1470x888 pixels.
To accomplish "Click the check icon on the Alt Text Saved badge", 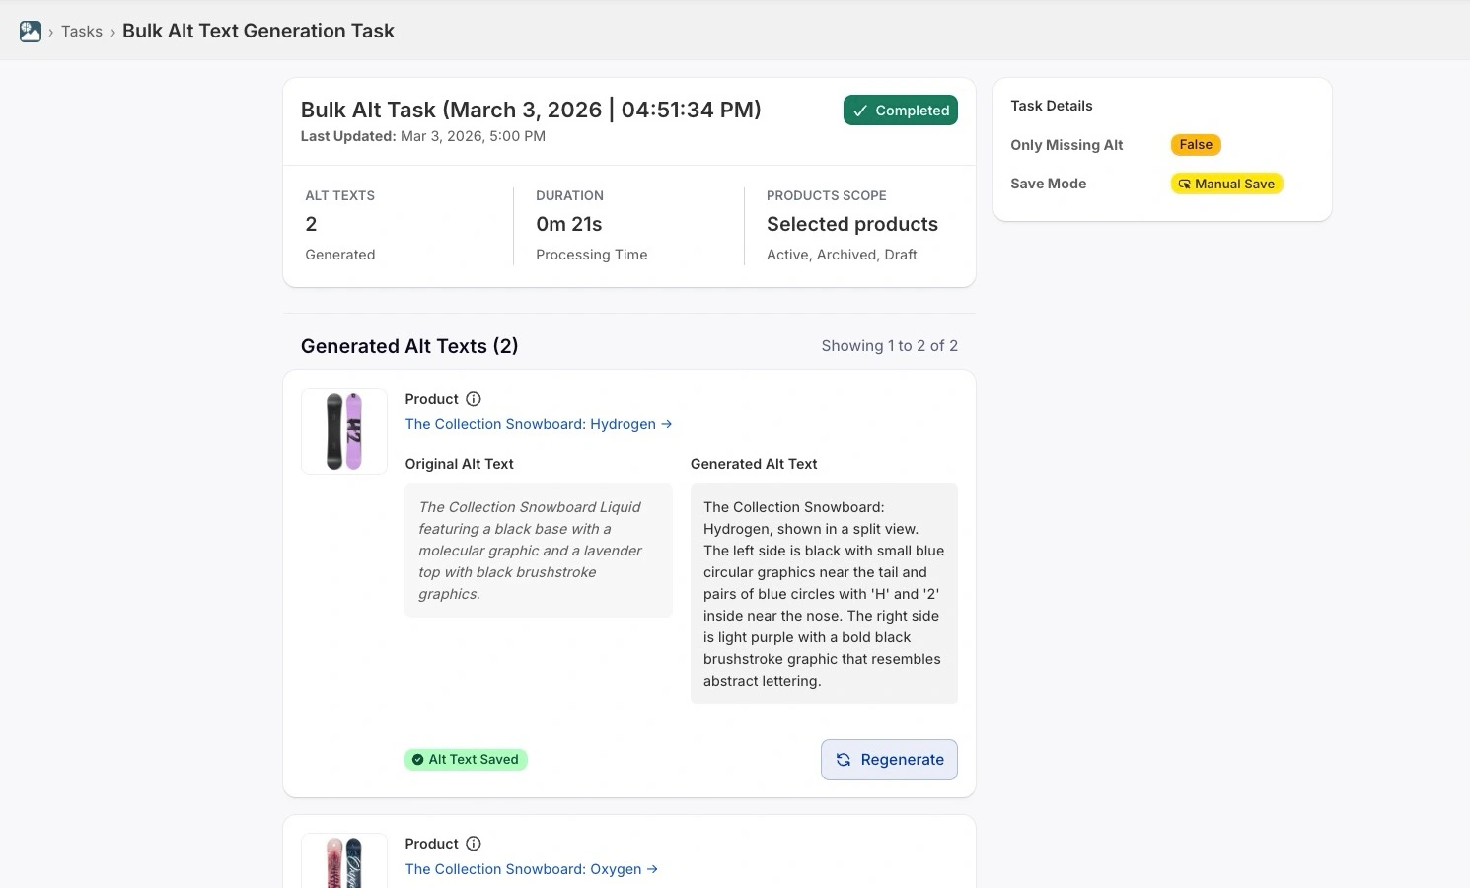I will tap(417, 759).
